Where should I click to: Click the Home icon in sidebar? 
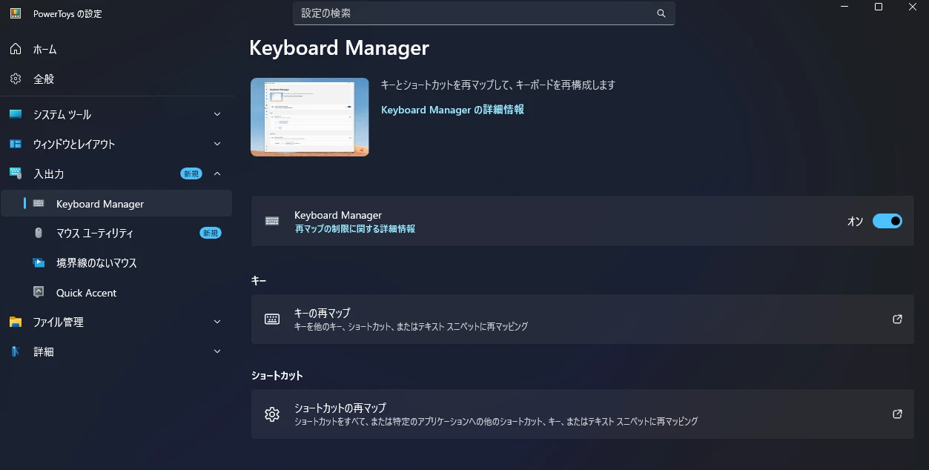click(16, 49)
